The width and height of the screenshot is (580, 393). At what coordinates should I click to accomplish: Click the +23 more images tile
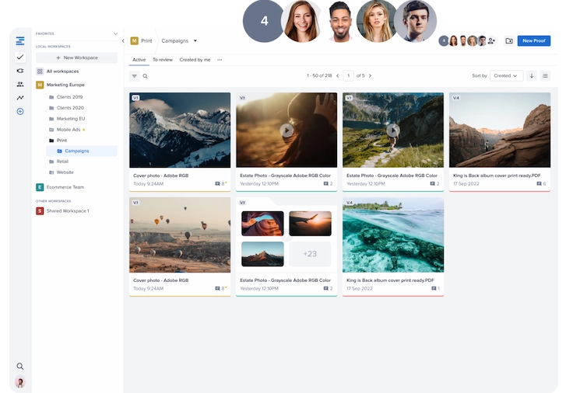pyautogui.click(x=310, y=254)
